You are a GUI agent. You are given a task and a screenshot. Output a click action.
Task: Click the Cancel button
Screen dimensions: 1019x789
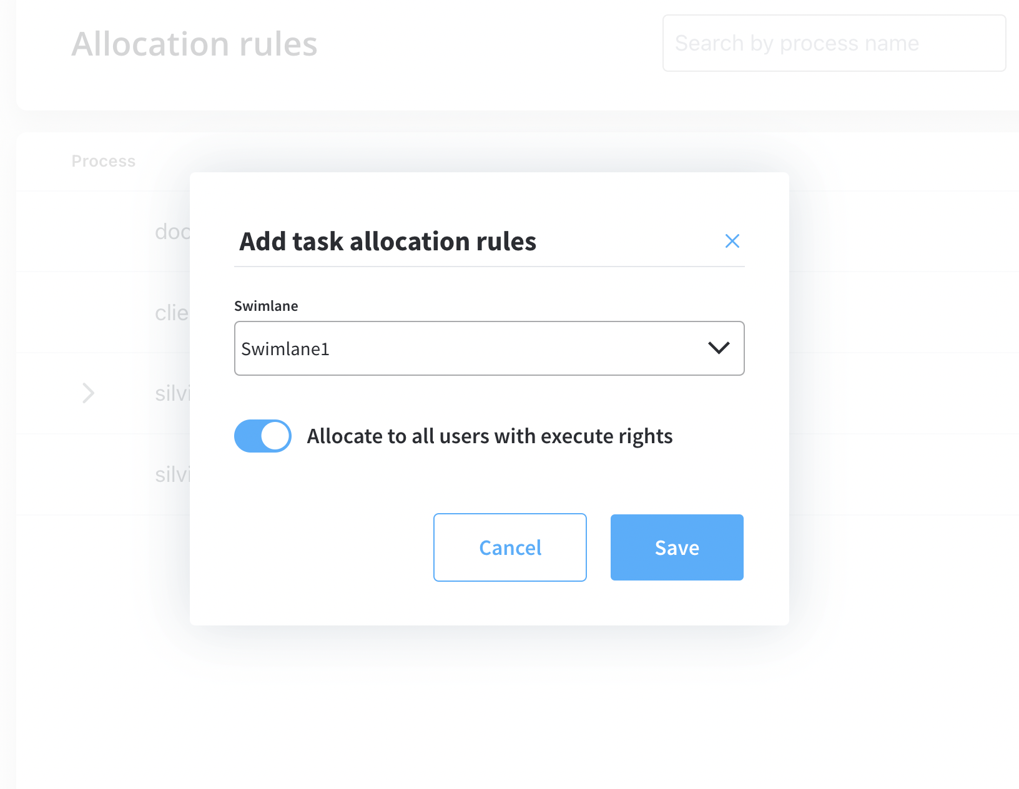509,547
